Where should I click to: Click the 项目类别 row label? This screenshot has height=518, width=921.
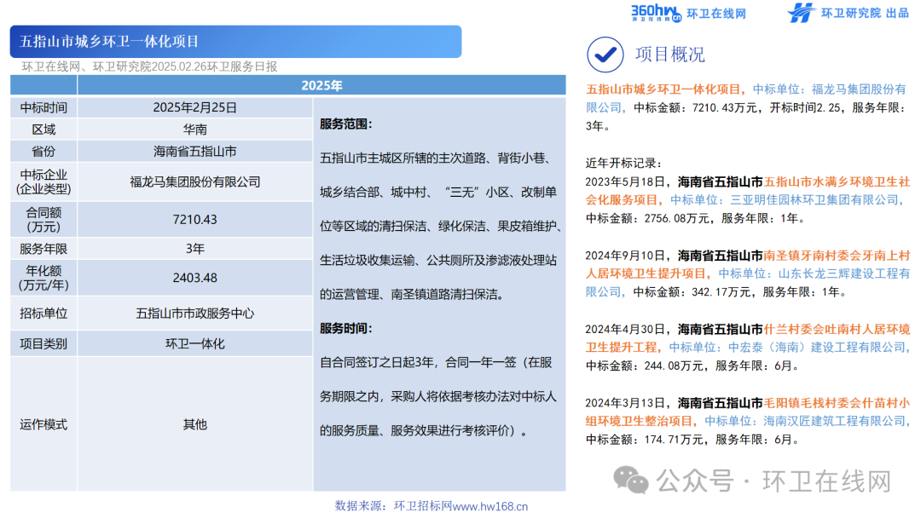(x=43, y=343)
